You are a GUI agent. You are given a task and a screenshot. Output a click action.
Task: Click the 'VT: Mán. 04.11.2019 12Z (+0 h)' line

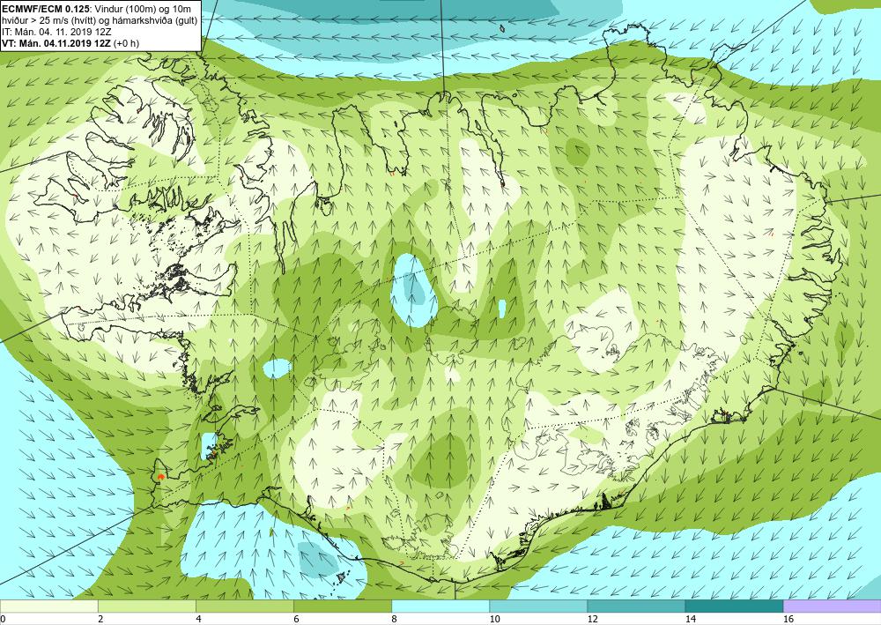(x=70, y=43)
